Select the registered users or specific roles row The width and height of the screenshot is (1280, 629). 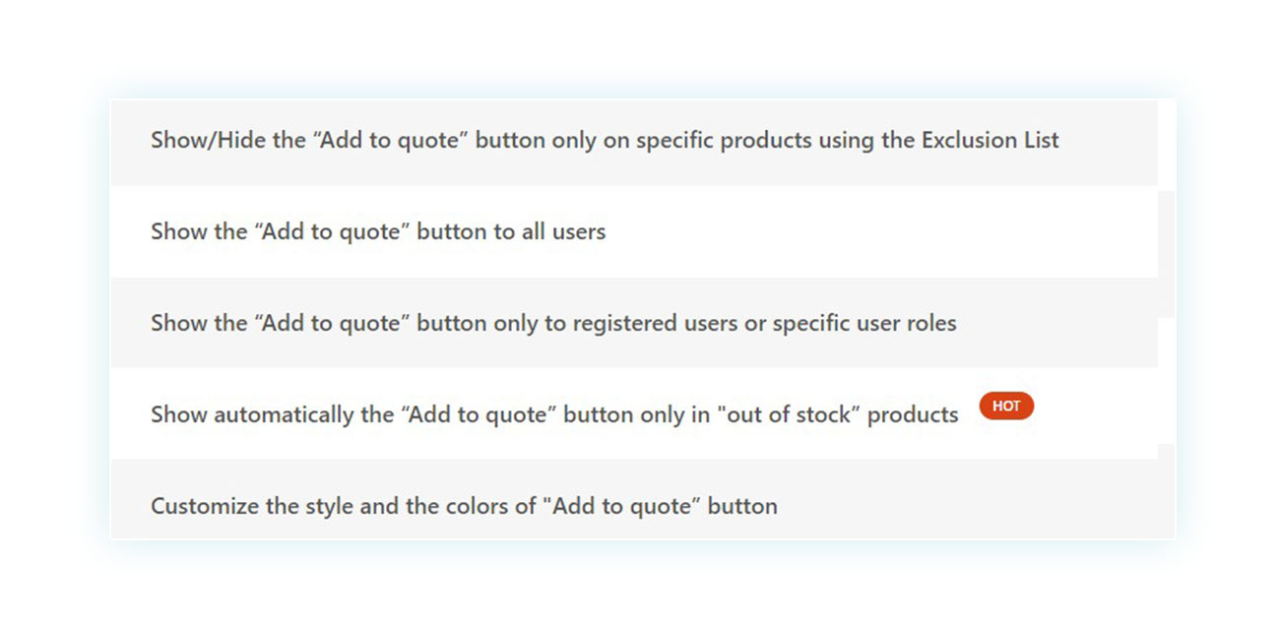point(634,323)
